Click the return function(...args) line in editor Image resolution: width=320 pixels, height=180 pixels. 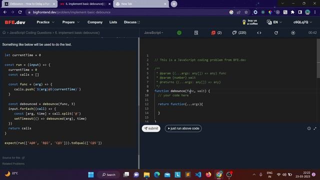tap(180, 104)
